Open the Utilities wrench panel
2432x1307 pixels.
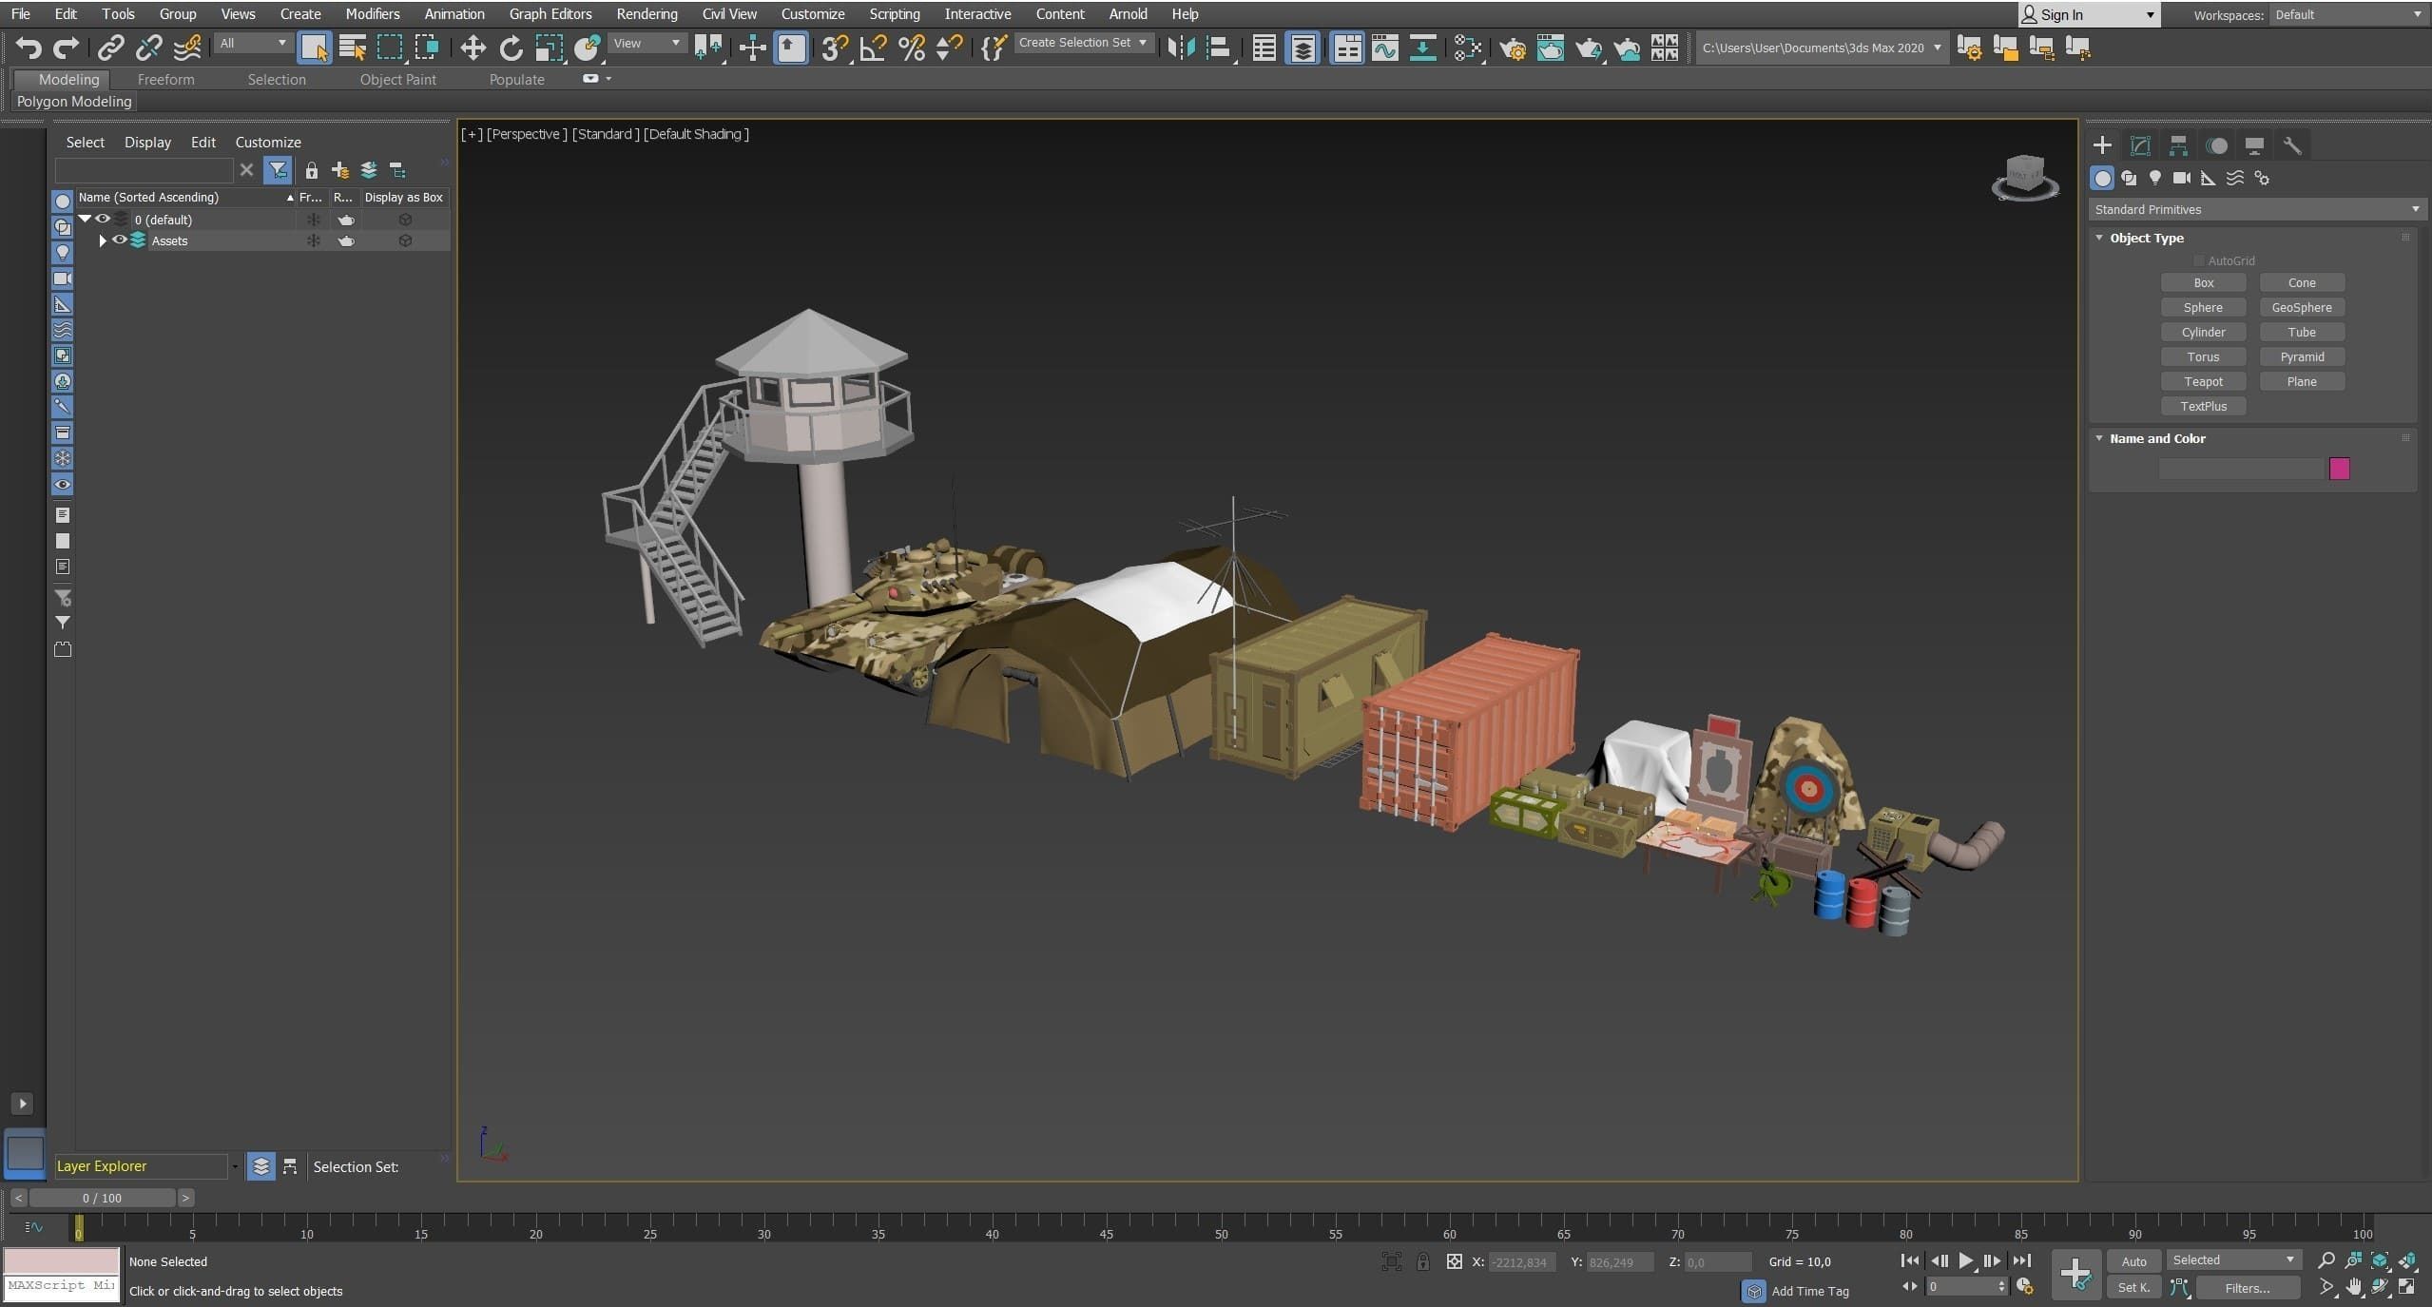[x=2292, y=145]
